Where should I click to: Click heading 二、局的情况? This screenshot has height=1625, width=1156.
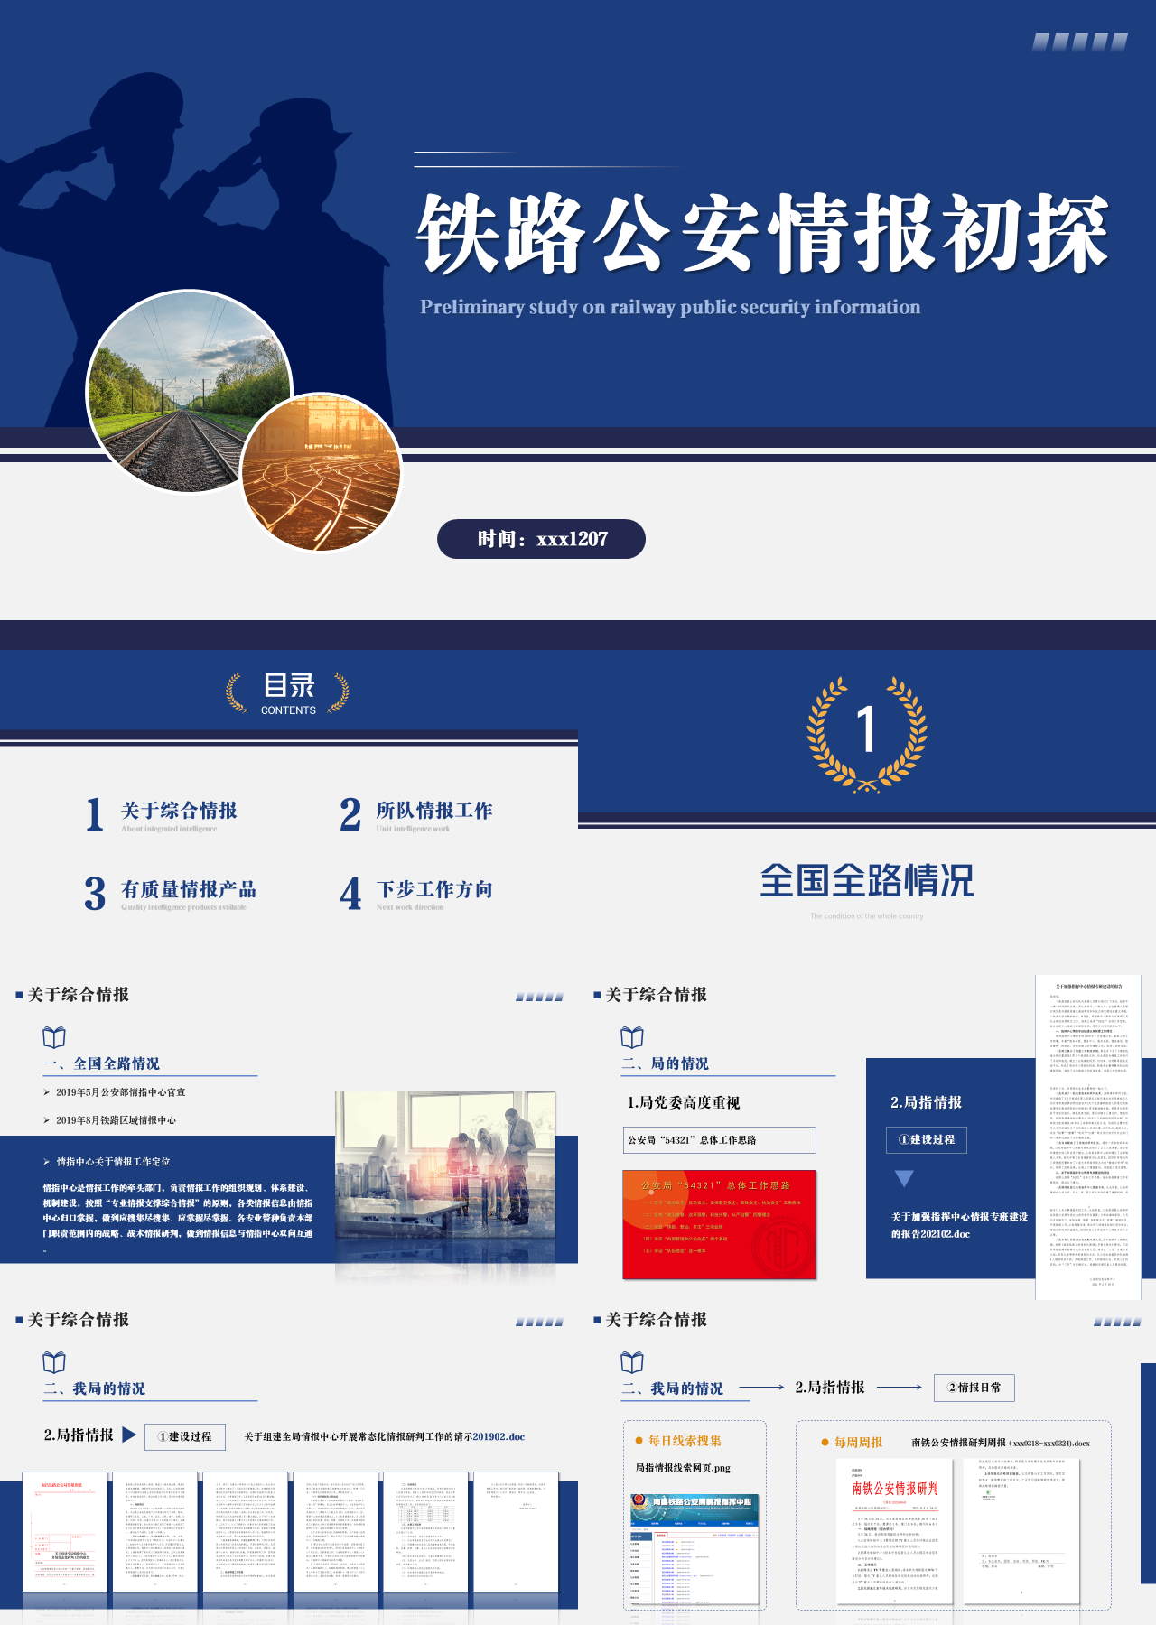click(x=665, y=1063)
